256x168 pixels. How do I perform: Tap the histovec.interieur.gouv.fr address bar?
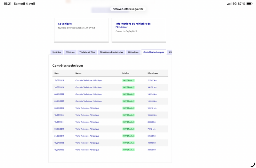[128, 9]
